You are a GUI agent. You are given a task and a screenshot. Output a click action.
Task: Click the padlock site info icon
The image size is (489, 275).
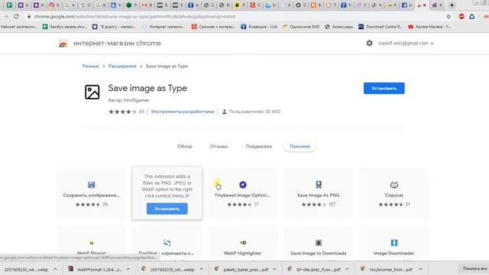pyautogui.click(x=29, y=17)
